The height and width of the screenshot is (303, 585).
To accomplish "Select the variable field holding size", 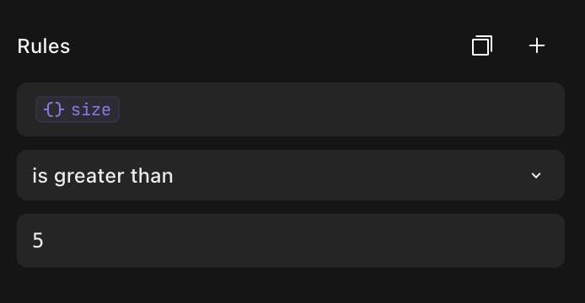I will pyautogui.click(x=291, y=109).
